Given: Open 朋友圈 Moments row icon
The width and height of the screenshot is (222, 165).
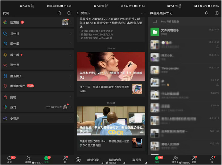Looking at the screenshot, I should pos(5,22).
